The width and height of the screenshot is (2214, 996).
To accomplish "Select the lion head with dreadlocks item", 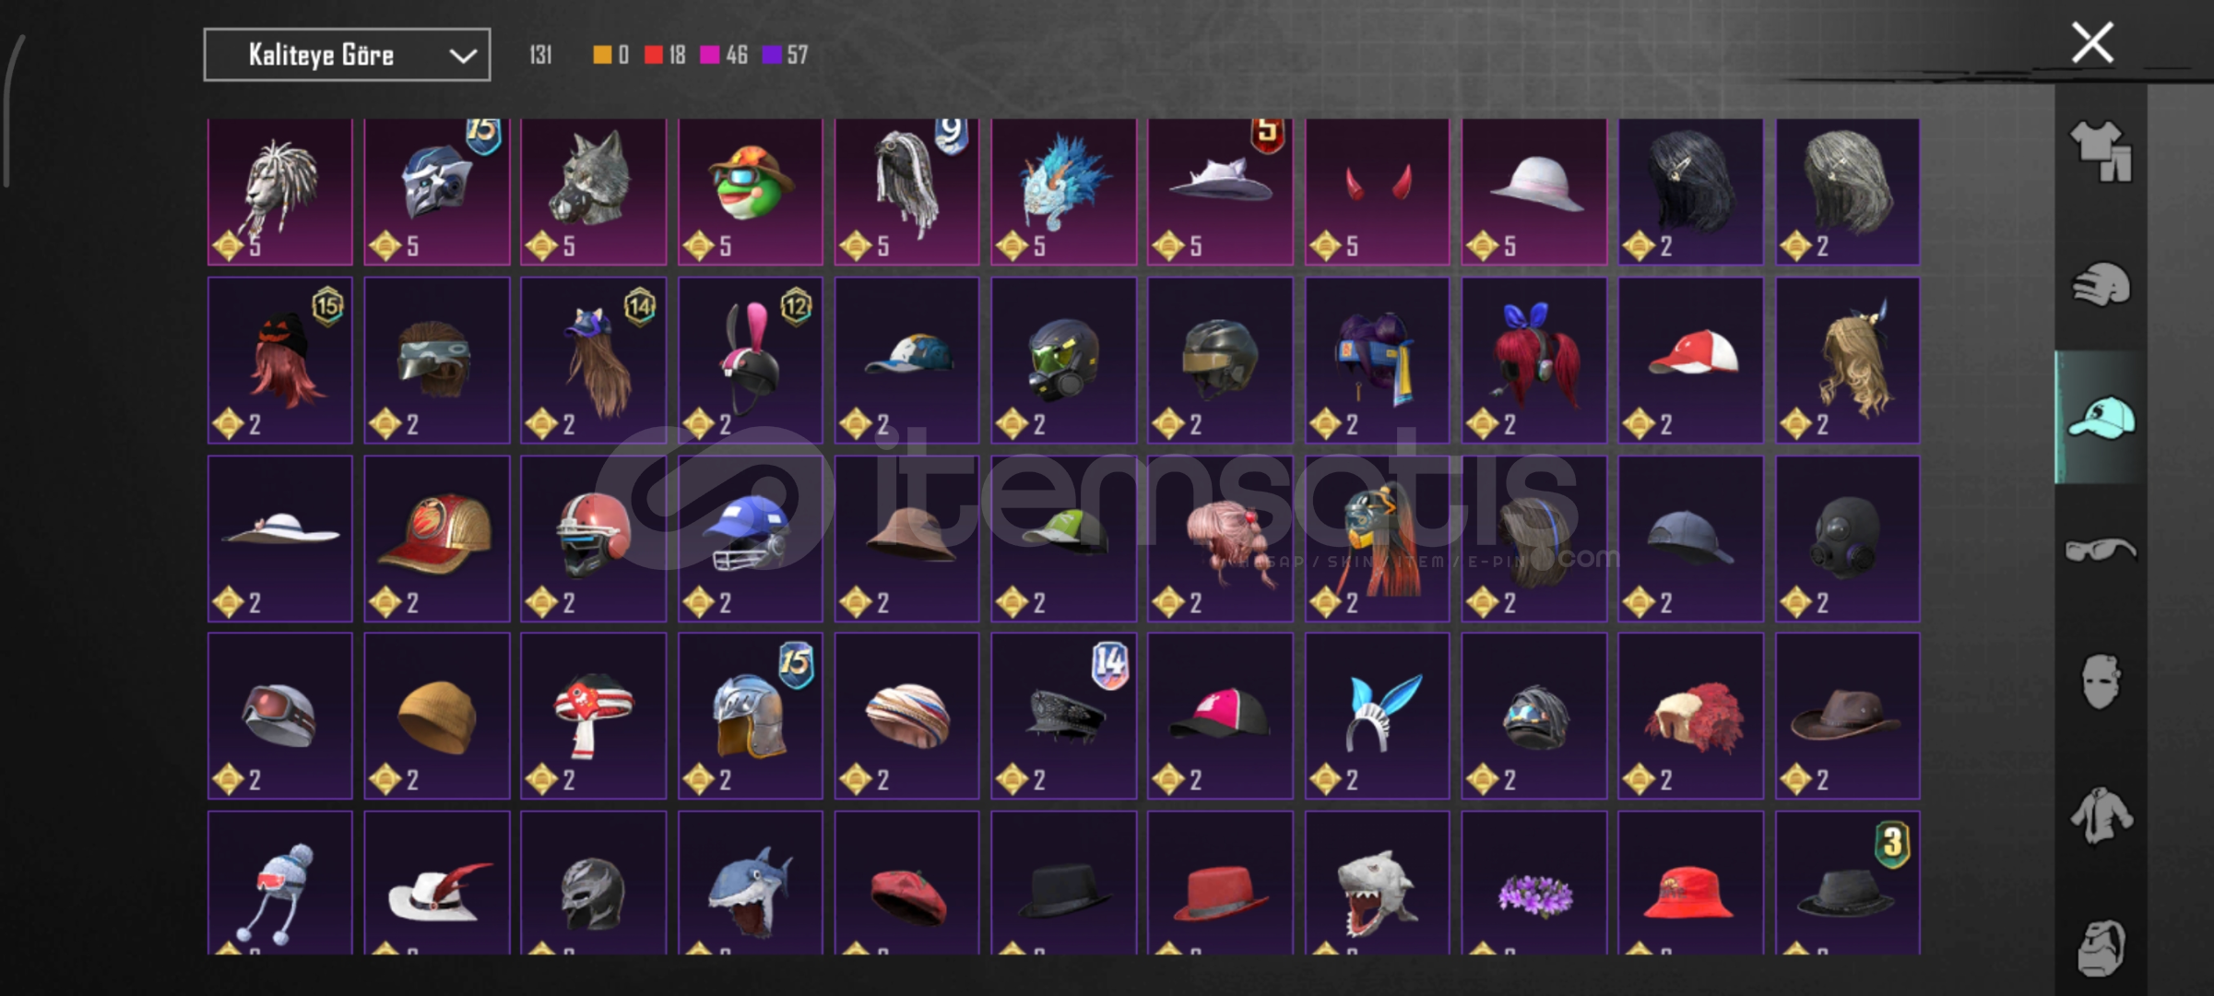I will pos(280,192).
